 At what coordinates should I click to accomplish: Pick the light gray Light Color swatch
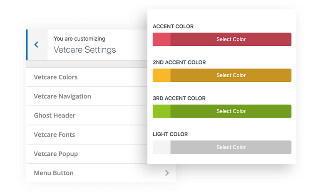tap(162, 147)
